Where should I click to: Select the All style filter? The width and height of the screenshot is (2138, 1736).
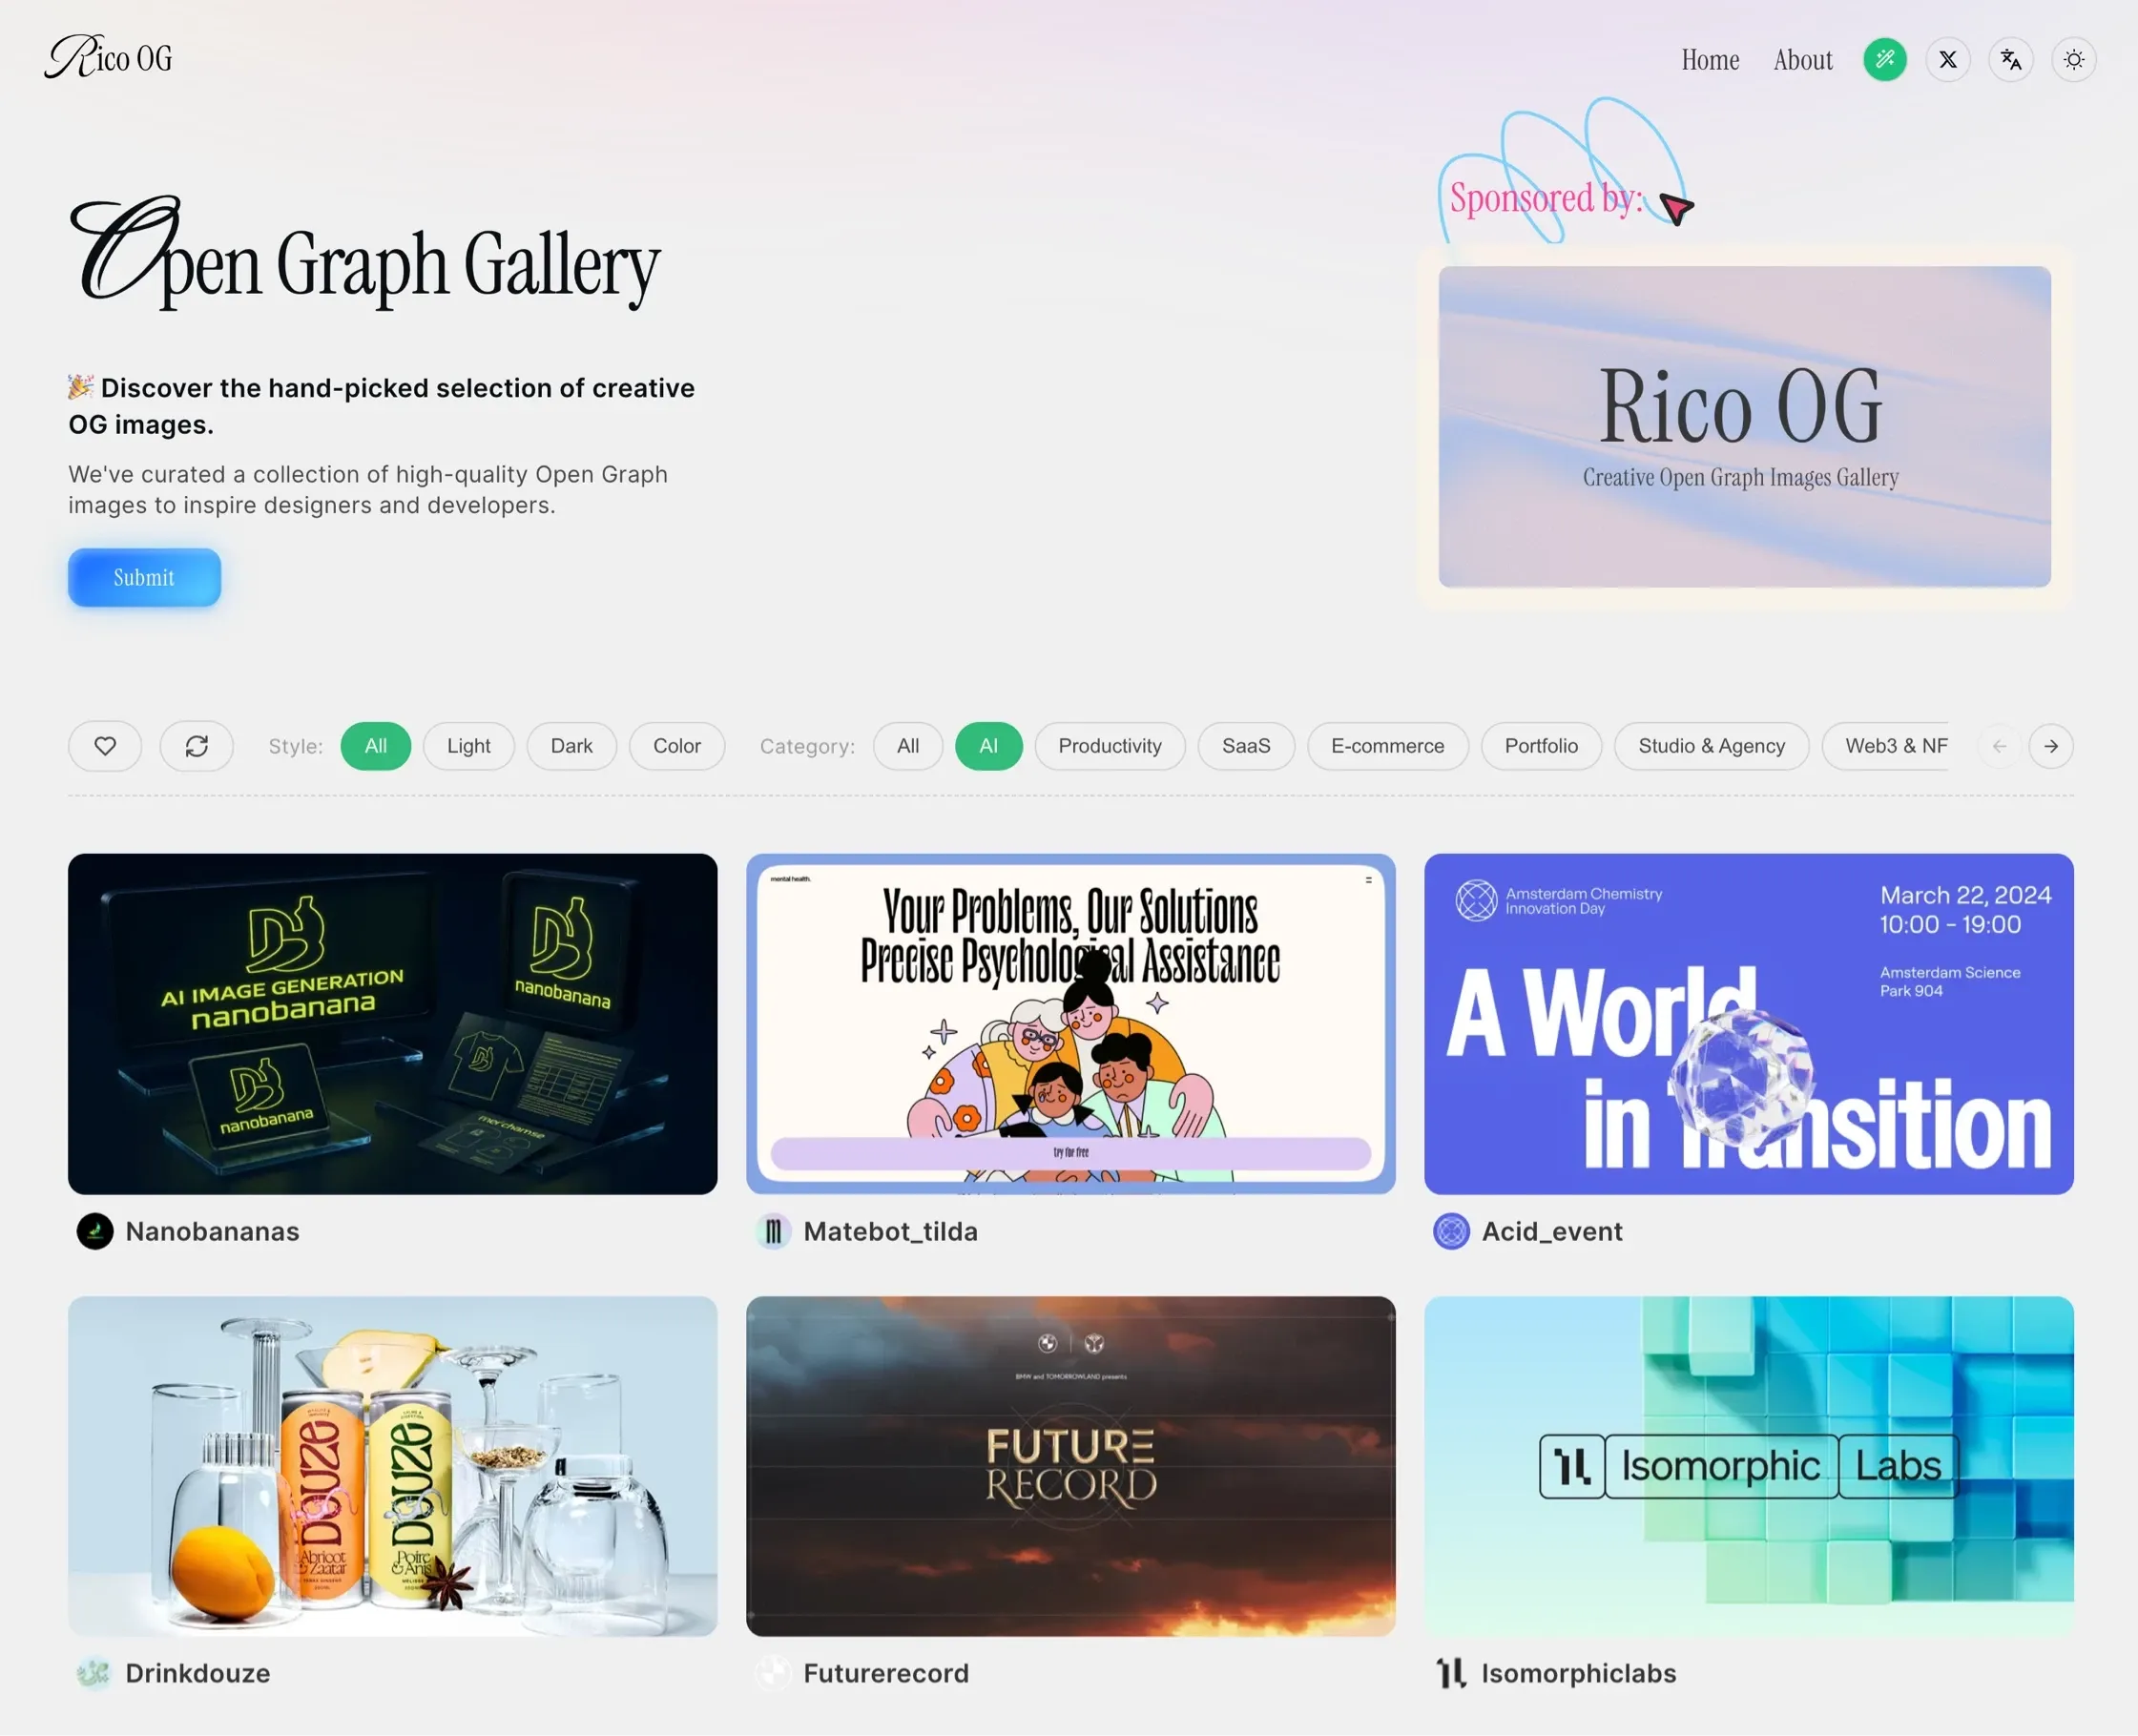(376, 746)
